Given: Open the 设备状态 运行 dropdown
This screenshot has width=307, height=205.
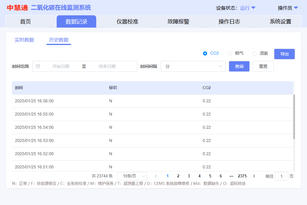Looking at the screenshot, I should (x=248, y=8).
